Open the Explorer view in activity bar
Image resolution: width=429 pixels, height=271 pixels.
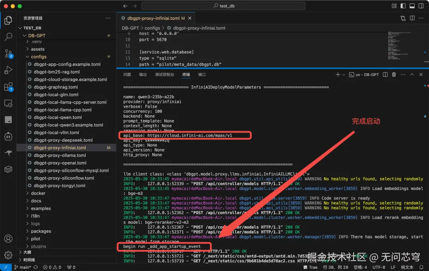click(8, 20)
